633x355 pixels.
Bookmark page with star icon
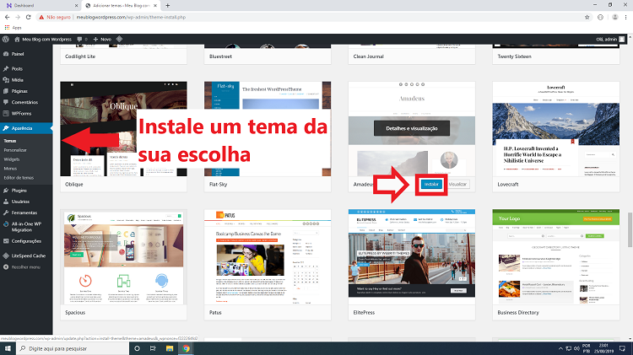[587, 17]
